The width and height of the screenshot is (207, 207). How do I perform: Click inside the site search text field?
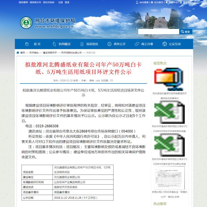point(158,32)
